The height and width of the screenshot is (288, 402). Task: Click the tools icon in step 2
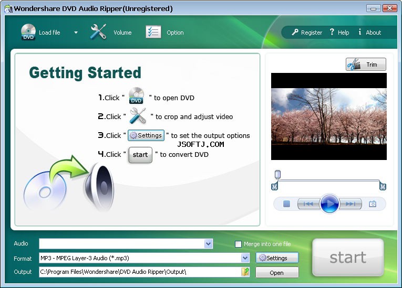tap(138, 116)
